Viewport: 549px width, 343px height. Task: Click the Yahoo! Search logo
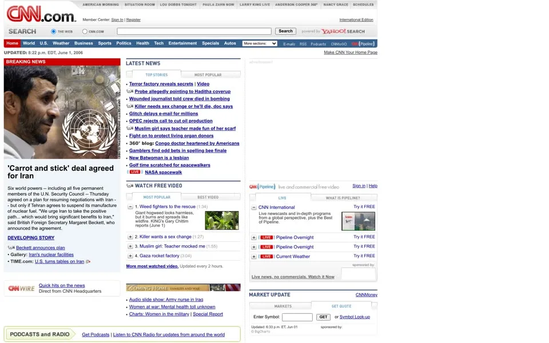coord(343,31)
